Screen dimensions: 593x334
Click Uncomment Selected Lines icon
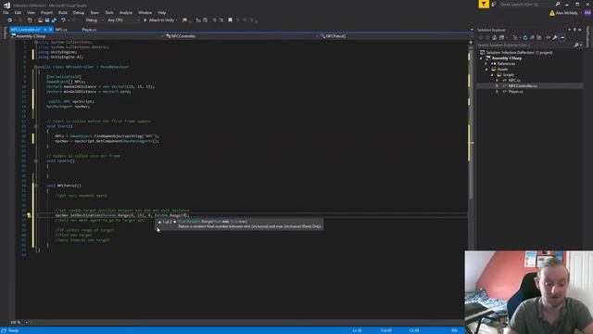pos(221,20)
